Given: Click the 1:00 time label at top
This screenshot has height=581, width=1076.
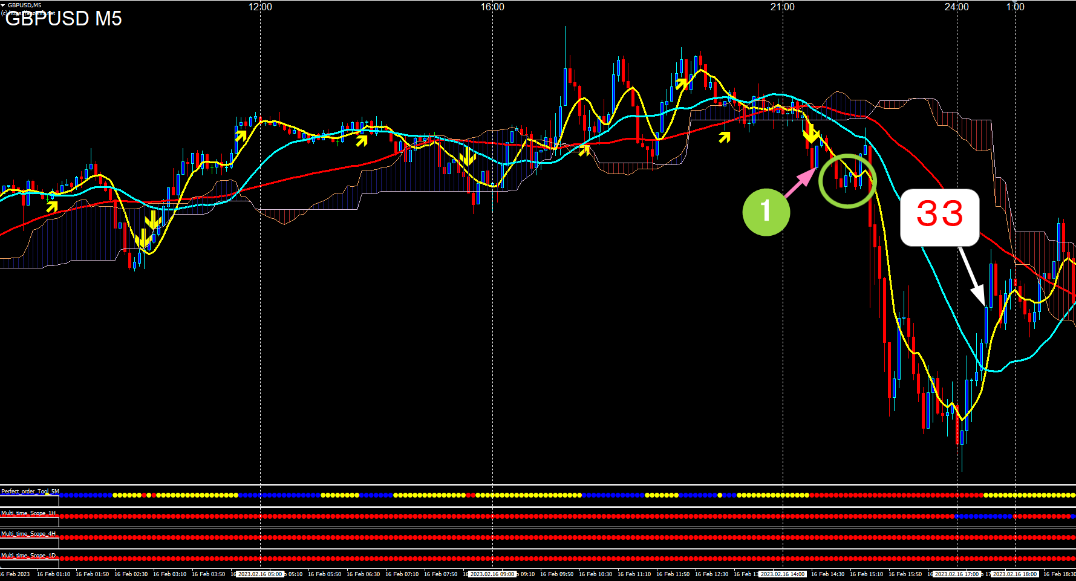Looking at the screenshot, I should click(1015, 7).
